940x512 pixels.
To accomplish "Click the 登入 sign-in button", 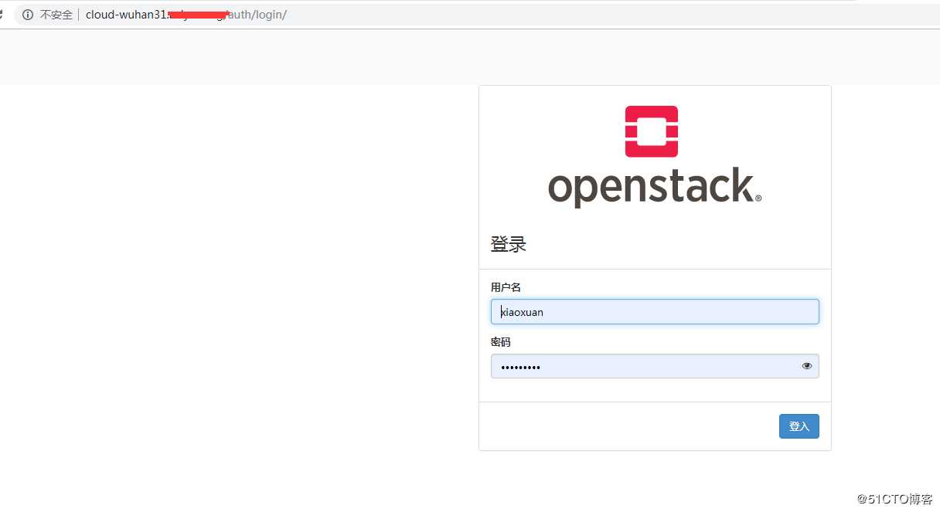I will 799,426.
